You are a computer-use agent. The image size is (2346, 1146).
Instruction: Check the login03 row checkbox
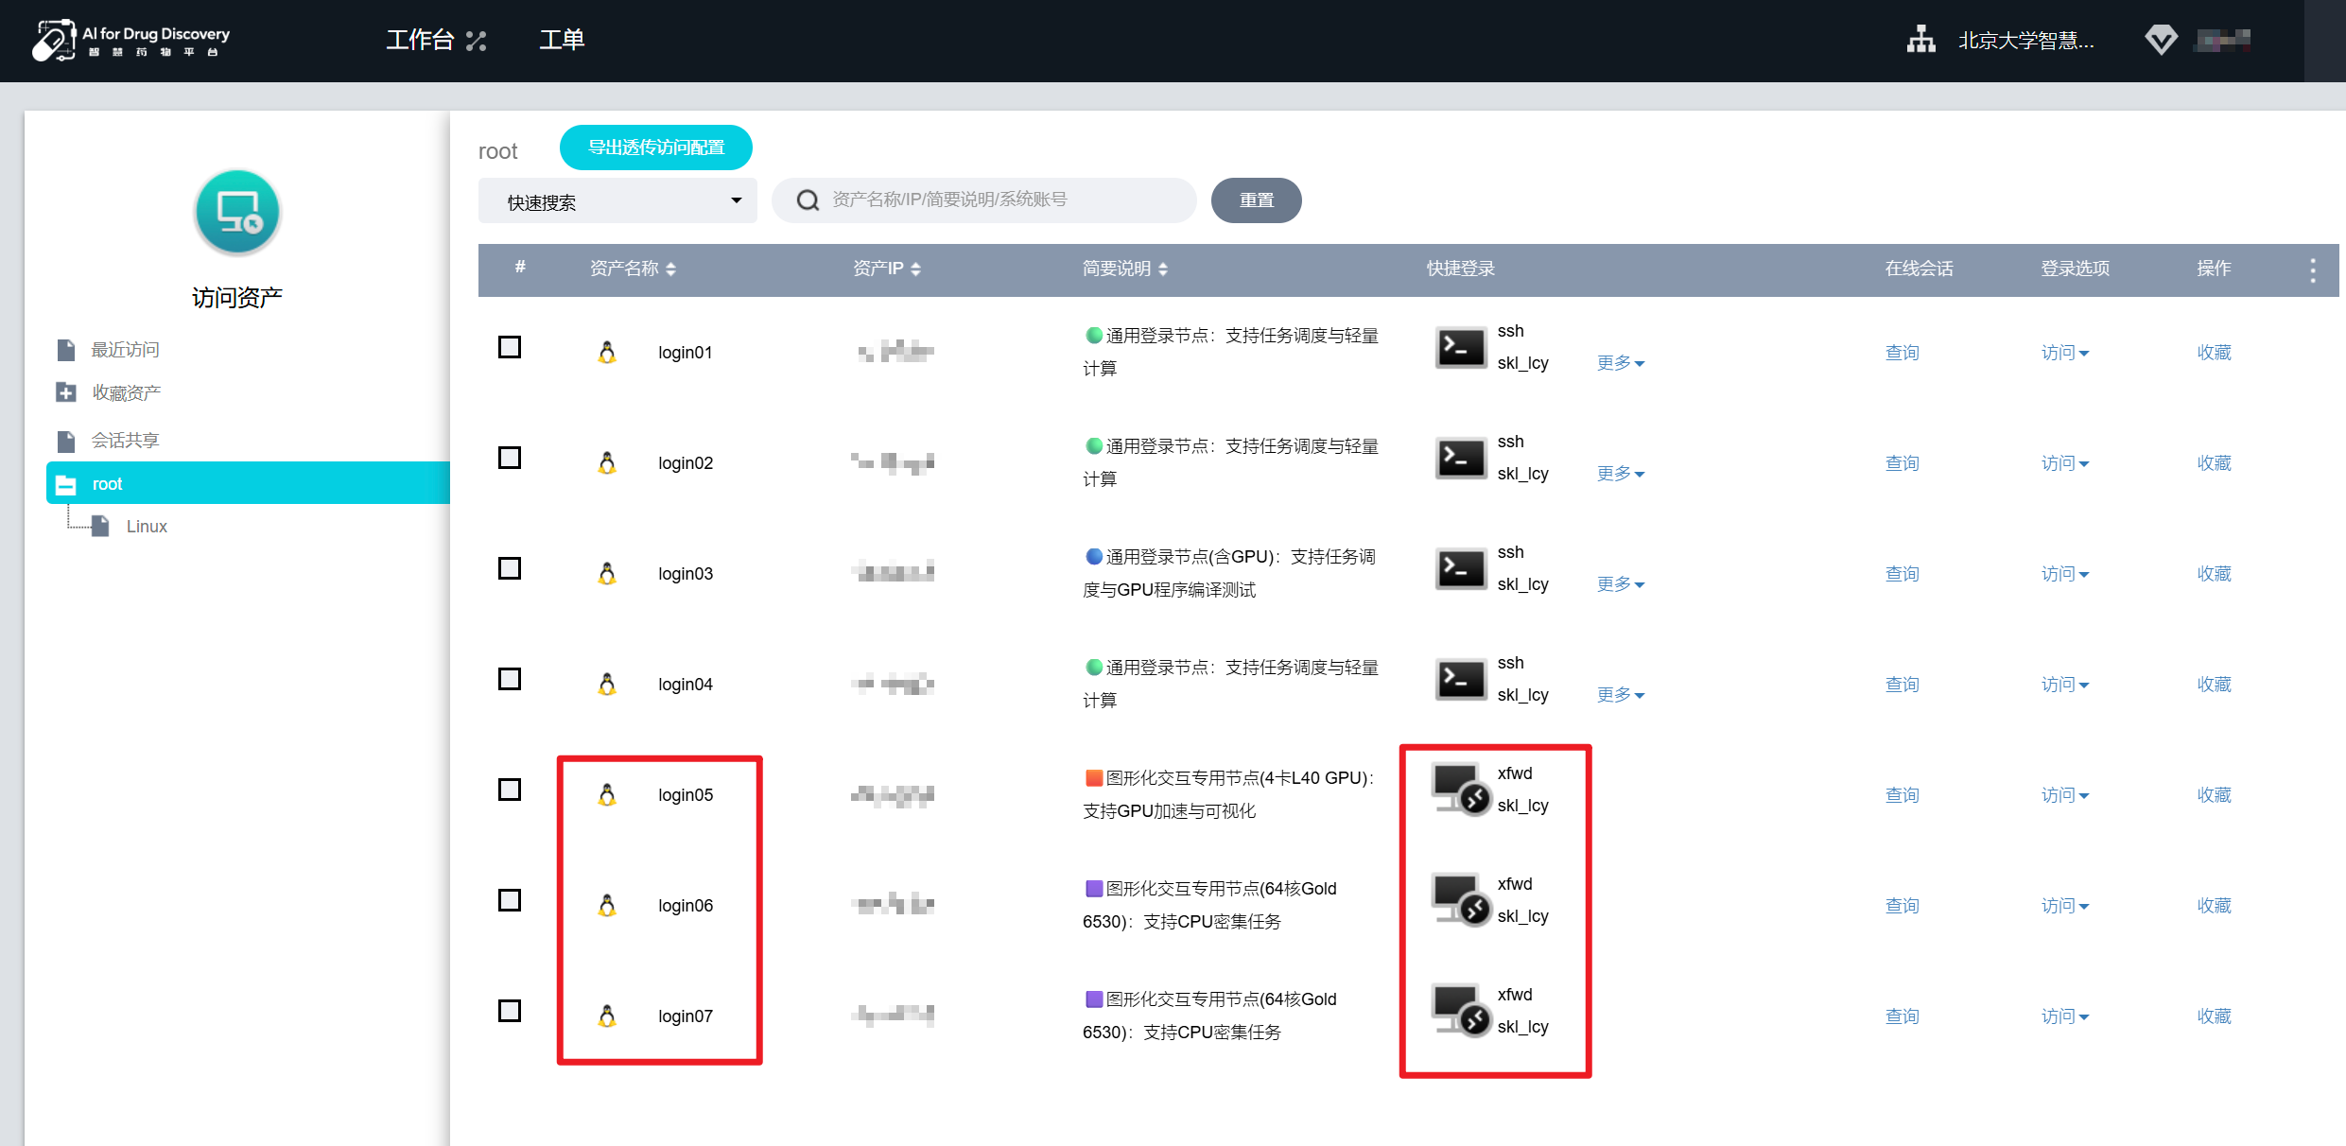(510, 568)
